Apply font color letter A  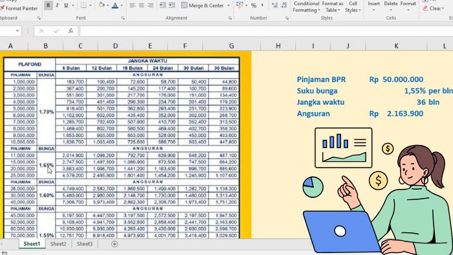pos(115,5)
